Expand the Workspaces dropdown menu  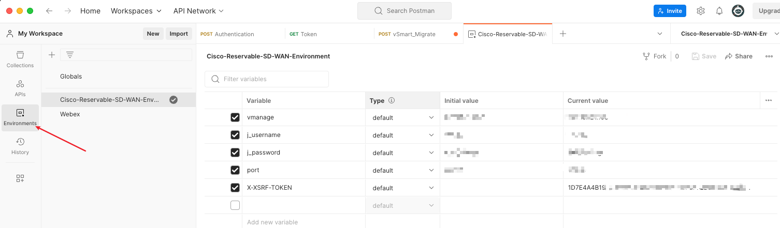(x=136, y=11)
